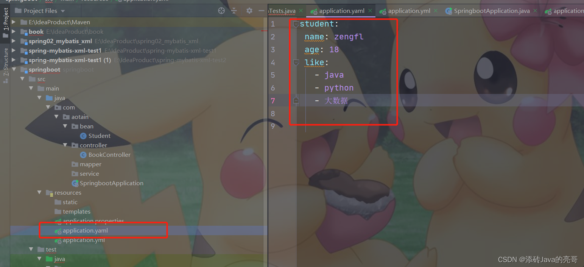Screen dimensions: 584x267
Task: Select application.yml in project tree
Action: pyautogui.click(x=84, y=240)
